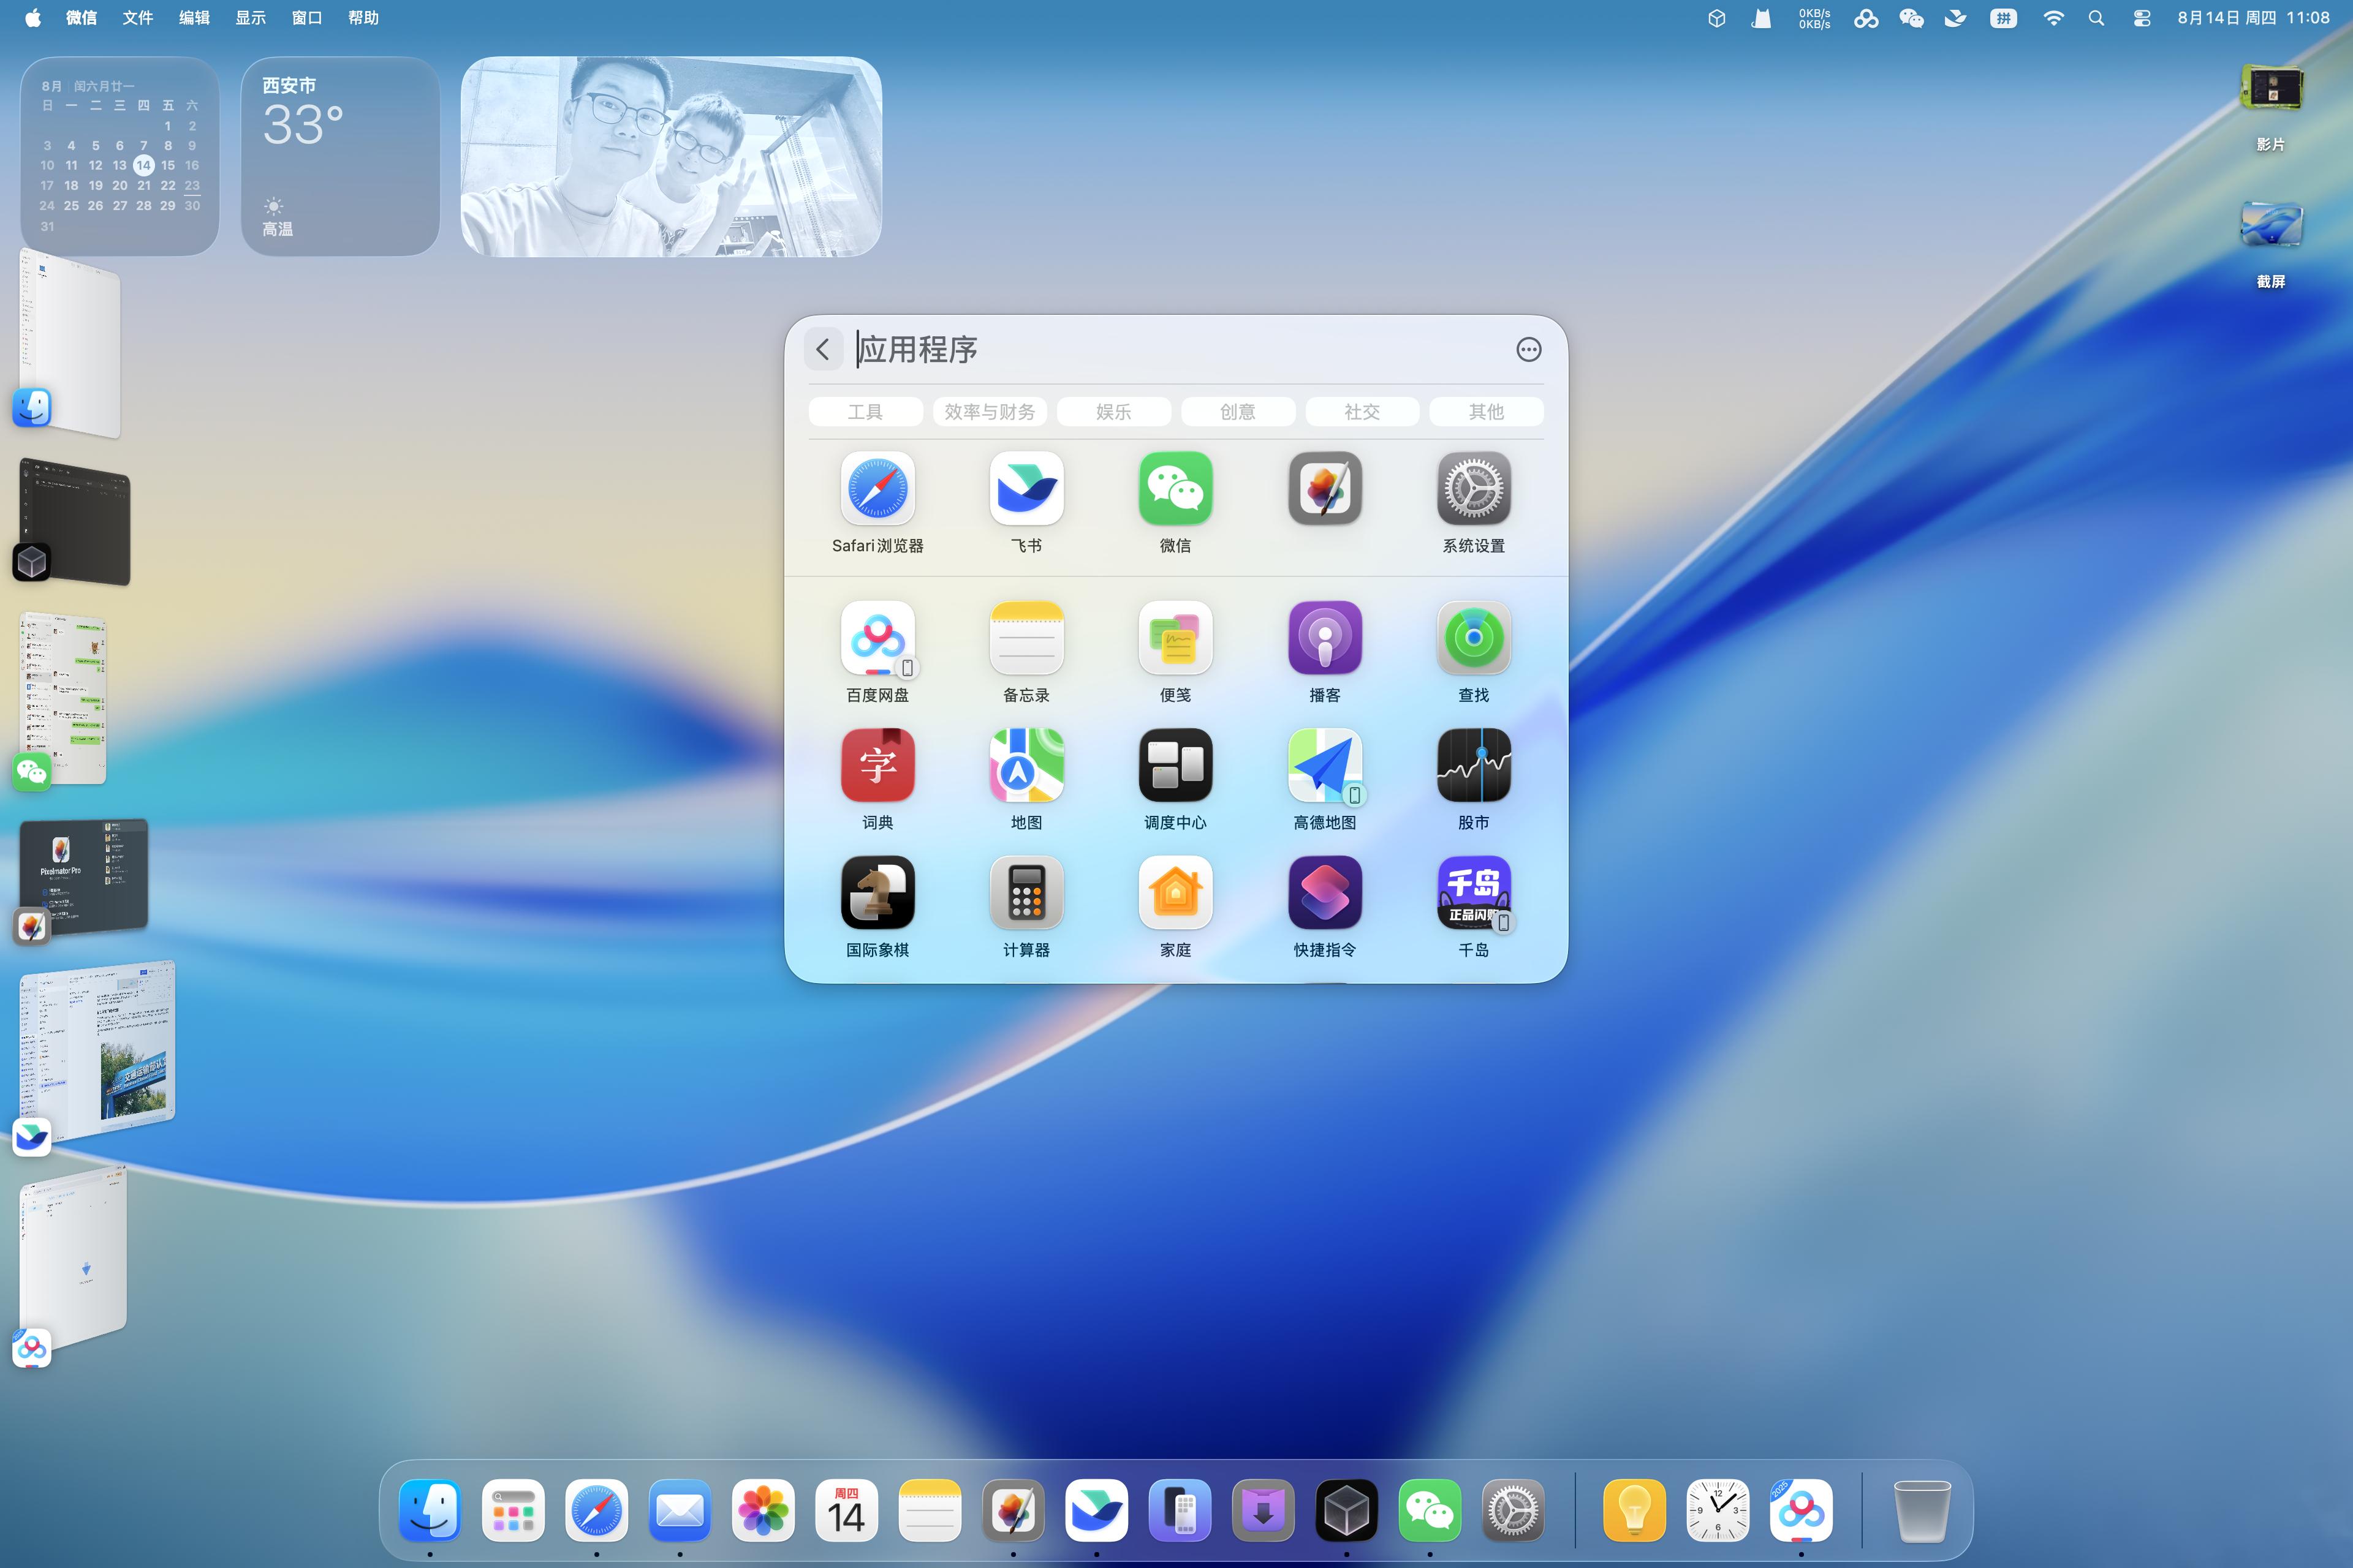Open Spotlight search in menu bar
This screenshot has height=1568, width=2353.
click(2097, 18)
